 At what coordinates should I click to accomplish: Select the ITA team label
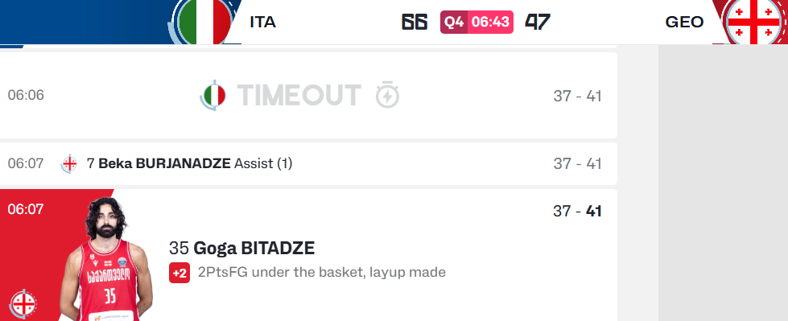click(263, 22)
